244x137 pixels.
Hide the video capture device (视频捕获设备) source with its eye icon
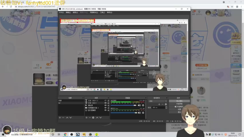pyautogui.click(x=105, y=108)
